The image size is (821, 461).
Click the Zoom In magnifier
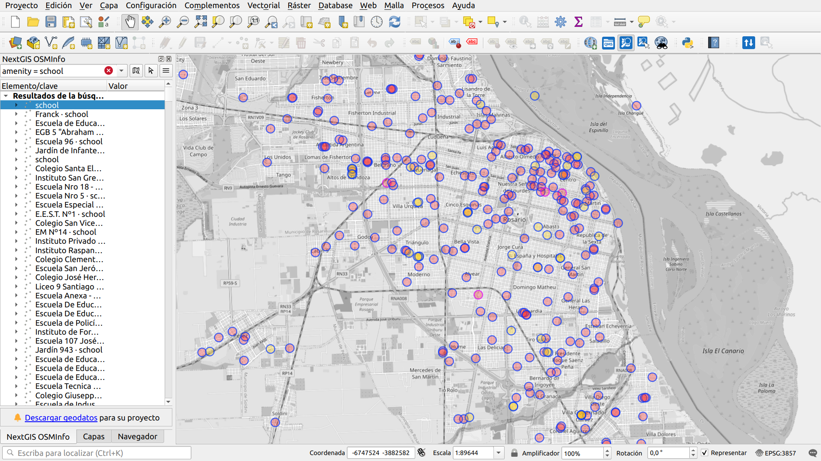[x=165, y=22]
